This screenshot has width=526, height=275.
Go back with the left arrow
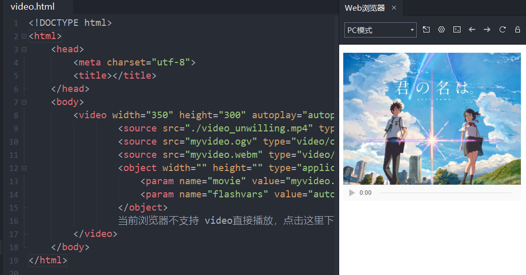pyautogui.click(x=472, y=30)
